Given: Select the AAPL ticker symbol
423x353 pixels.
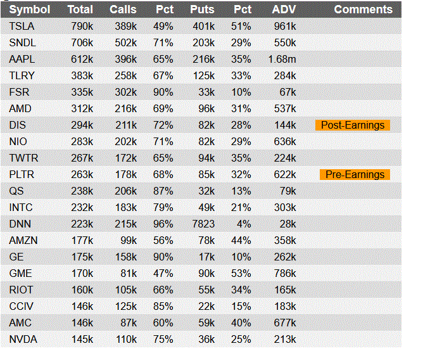Looking at the screenshot, I should pyautogui.click(x=22, y=59).
